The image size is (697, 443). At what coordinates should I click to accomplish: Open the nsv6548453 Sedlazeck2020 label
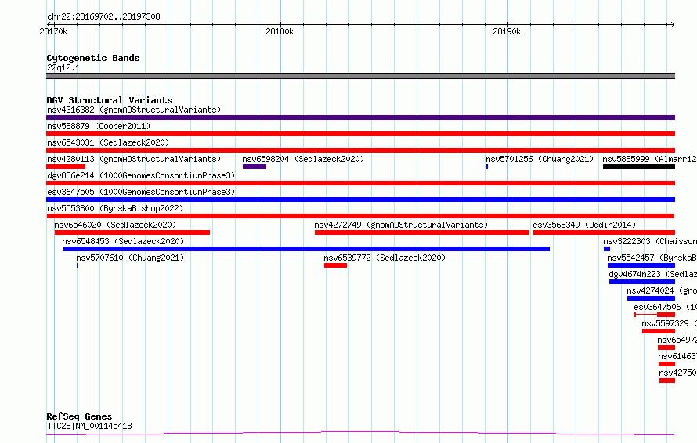tap(123, 241)
